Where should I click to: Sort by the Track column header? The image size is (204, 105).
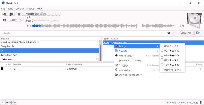(x=8, y=65)
